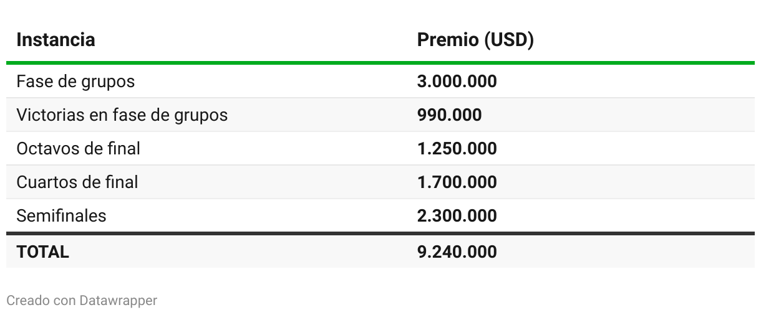
Task: Select the Victorias en fase de grupos label
Action: tap(122, 115)
